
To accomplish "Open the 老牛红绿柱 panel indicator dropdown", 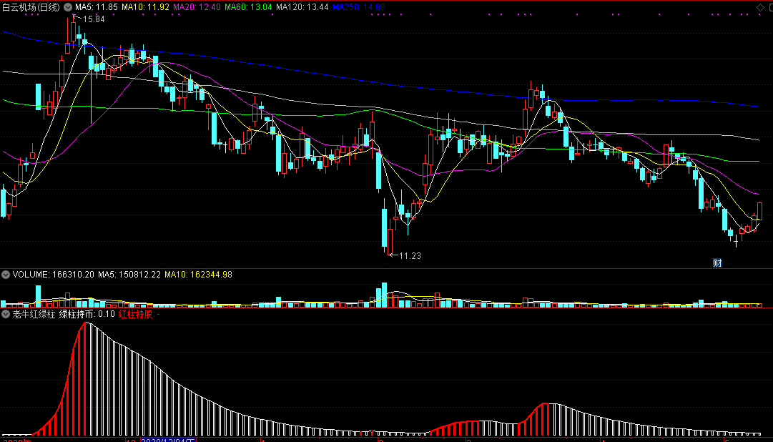I will pos(6,314).
